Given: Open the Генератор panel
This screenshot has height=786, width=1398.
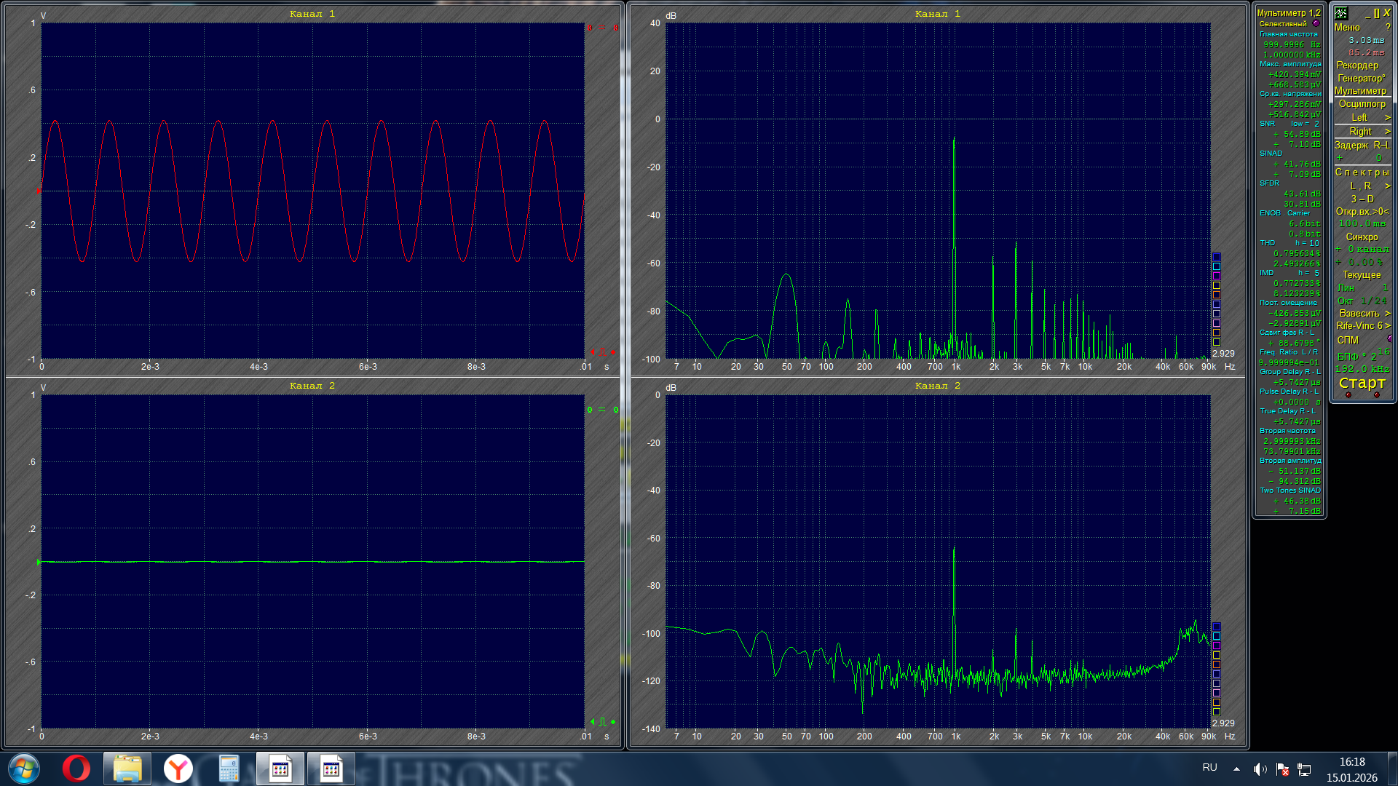Looking at the screenshot, I should tap(1361, 78).
